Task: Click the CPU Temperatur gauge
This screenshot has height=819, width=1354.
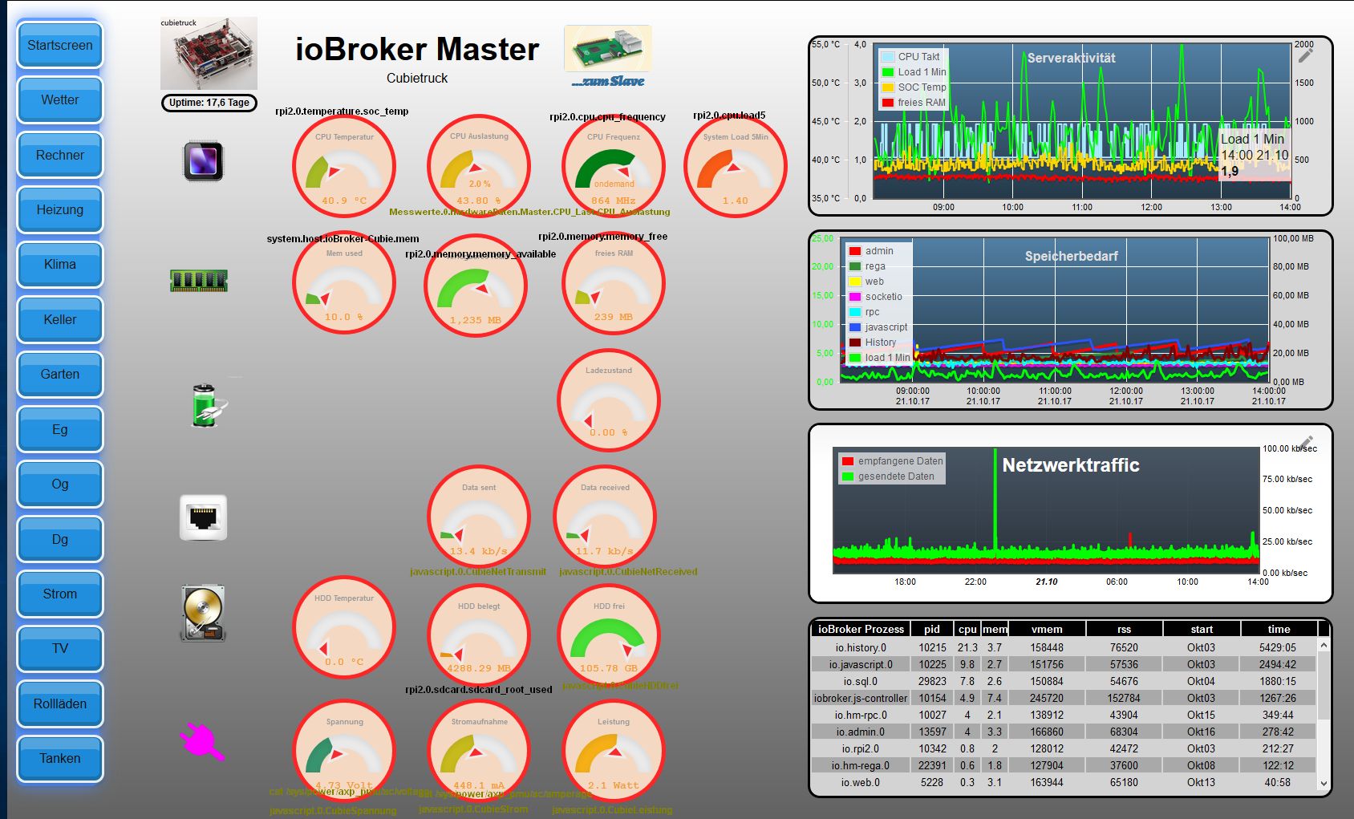Action: [x=344, y=166]
